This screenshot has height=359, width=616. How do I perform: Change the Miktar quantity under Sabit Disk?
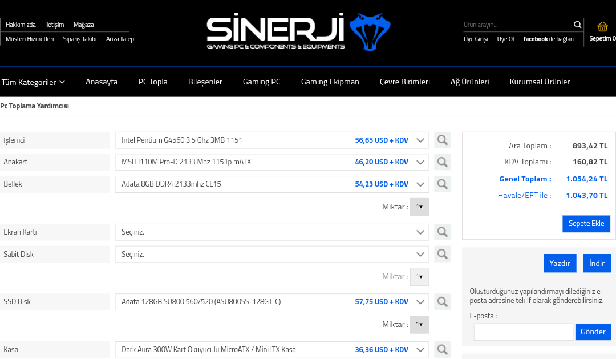(419, 277)
